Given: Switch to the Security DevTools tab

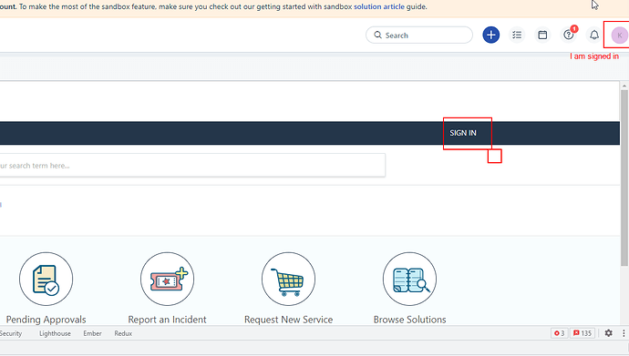Looking at the screenshot, I should (11, 333).
